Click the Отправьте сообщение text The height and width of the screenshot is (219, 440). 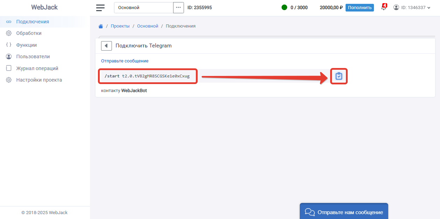(x=125, y=61)
